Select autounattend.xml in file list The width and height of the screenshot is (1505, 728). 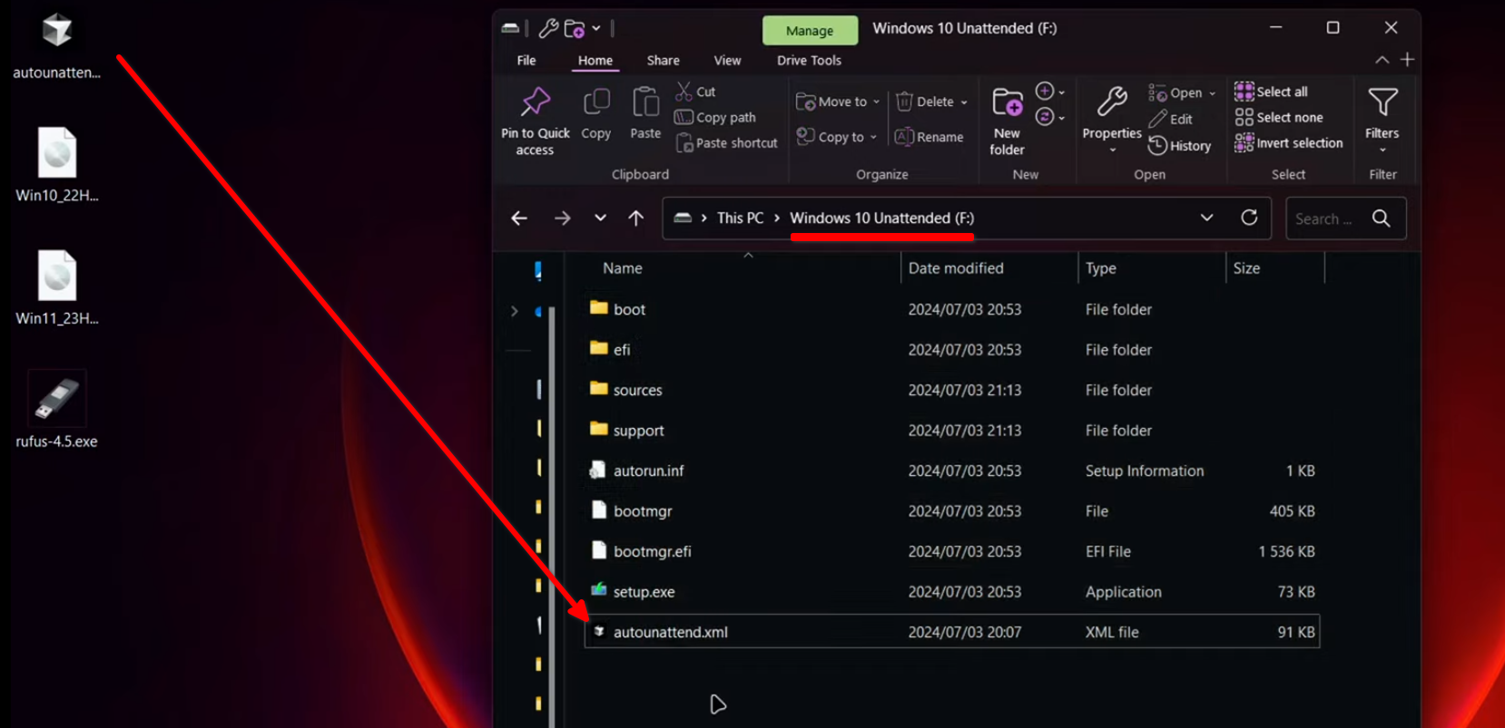click(952, 632)
